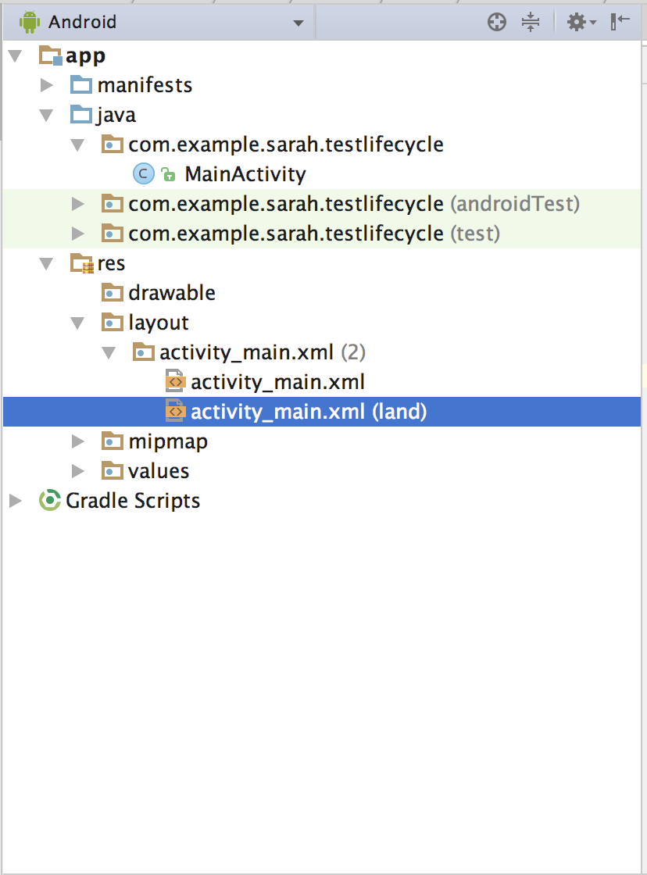This screenshot has height=875, width=647.
Task: Click the hide panel icon
Action: (620, 22)
